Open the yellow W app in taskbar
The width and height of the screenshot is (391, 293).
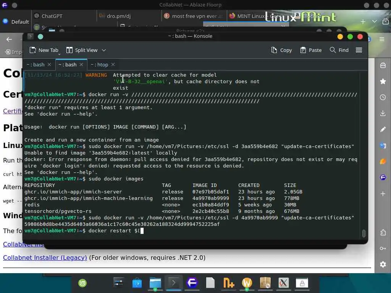tap(247, 283)
